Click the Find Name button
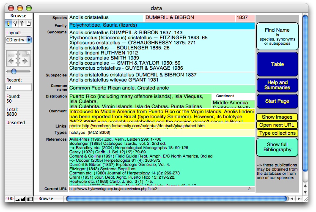 [278, 36]
